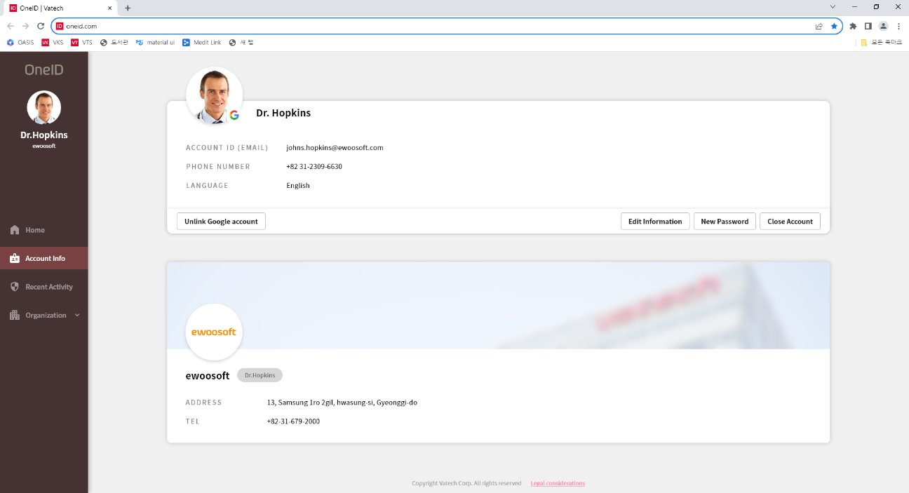The width and height of the screenshot is (909, 493).
Task: Open Legal considerations link
Action: (x=558, y=483)
